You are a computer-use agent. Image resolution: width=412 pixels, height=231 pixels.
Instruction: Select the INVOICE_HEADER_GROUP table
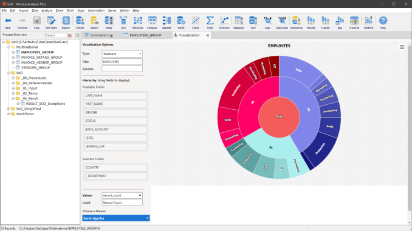click(41, 62)
